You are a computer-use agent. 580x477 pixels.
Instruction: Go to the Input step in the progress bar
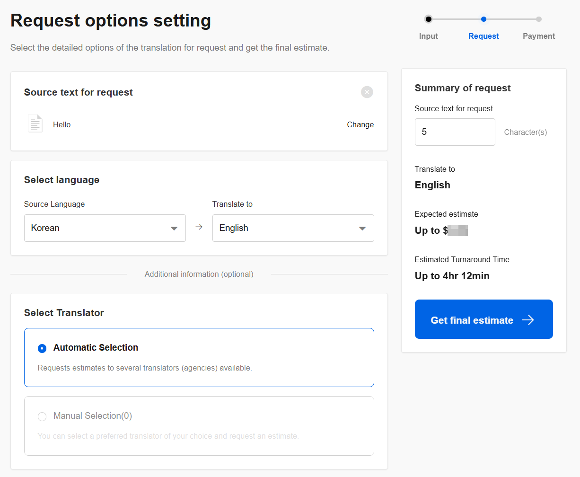429,36
